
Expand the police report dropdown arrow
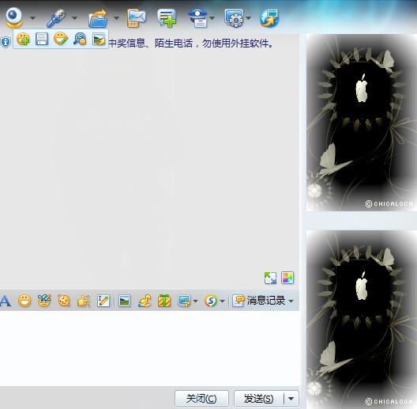(x=212, y=18)
